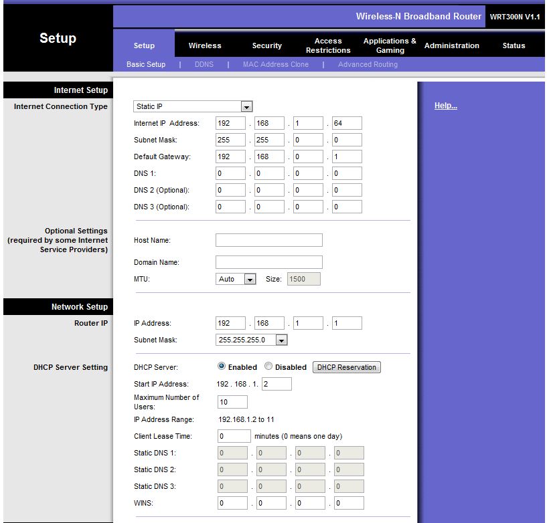This screenshot has height=523, width=547.
Task: Open Applications & Gaming tab
Action: 390,45
